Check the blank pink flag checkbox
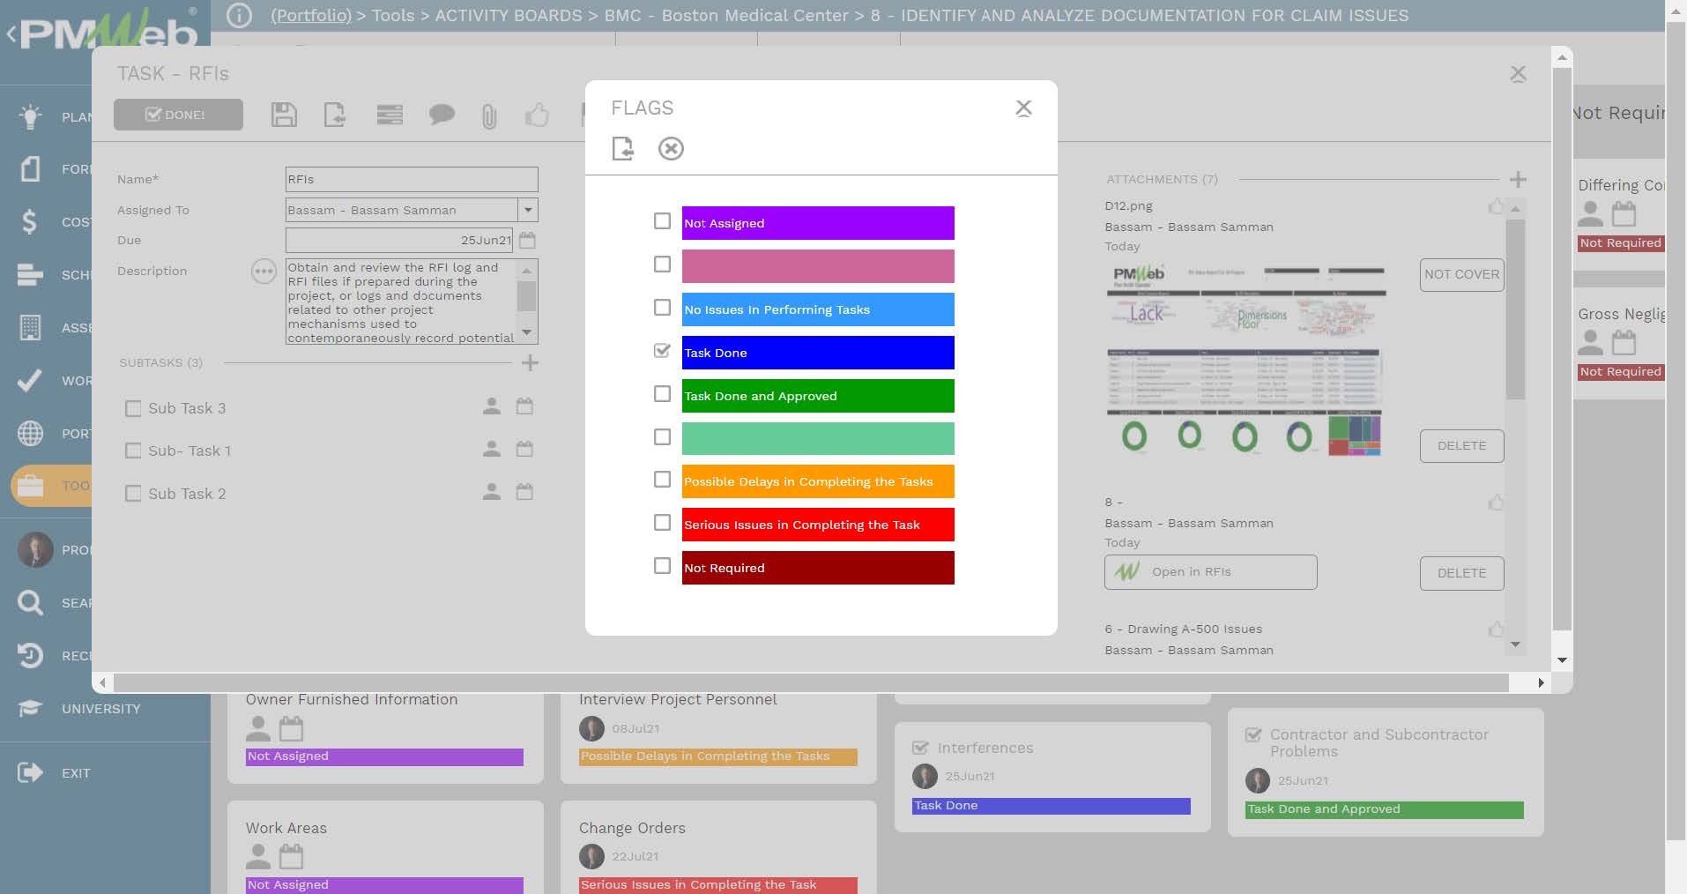The image size is (1687, 894). [662, 264]
